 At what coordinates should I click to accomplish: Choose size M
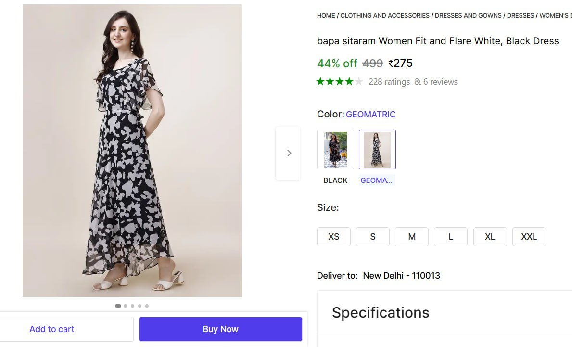(412, 237)
